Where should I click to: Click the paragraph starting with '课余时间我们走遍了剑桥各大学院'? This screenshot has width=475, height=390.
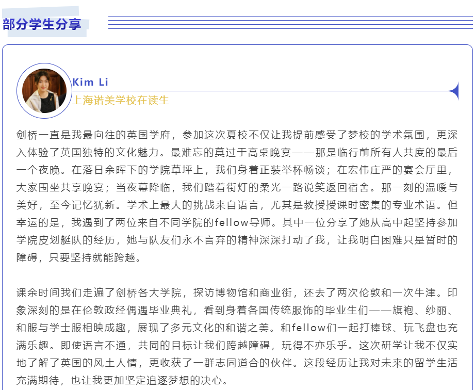point(237,337)
